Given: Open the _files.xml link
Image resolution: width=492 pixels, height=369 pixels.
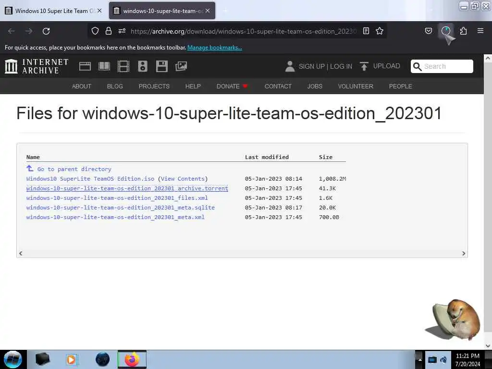Looking at the screenshot, I should point(117,198).
